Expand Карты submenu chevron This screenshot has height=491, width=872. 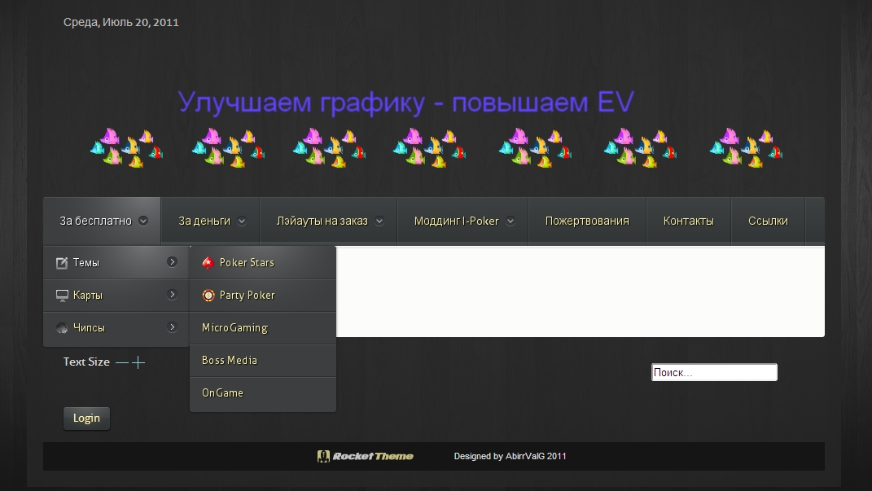pyautogui.click(x=173, y=295)
